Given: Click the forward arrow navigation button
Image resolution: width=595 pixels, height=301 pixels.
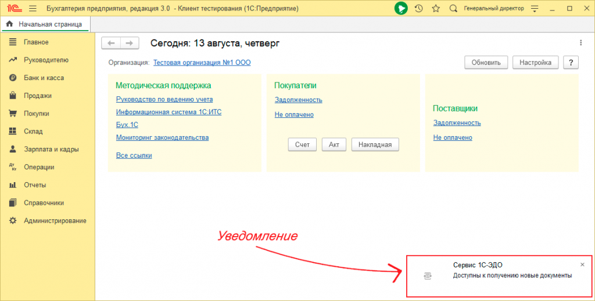Looking at the screenshot, I should 130,43.
